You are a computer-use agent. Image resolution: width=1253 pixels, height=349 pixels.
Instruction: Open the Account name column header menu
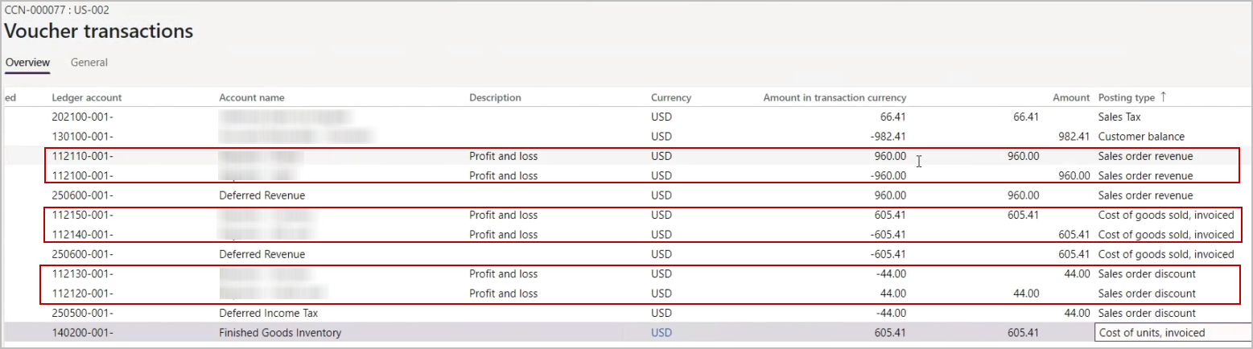252,98
